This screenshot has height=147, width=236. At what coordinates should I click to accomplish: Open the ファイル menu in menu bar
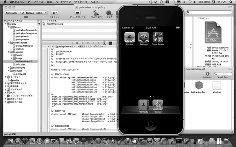(39, 2)
